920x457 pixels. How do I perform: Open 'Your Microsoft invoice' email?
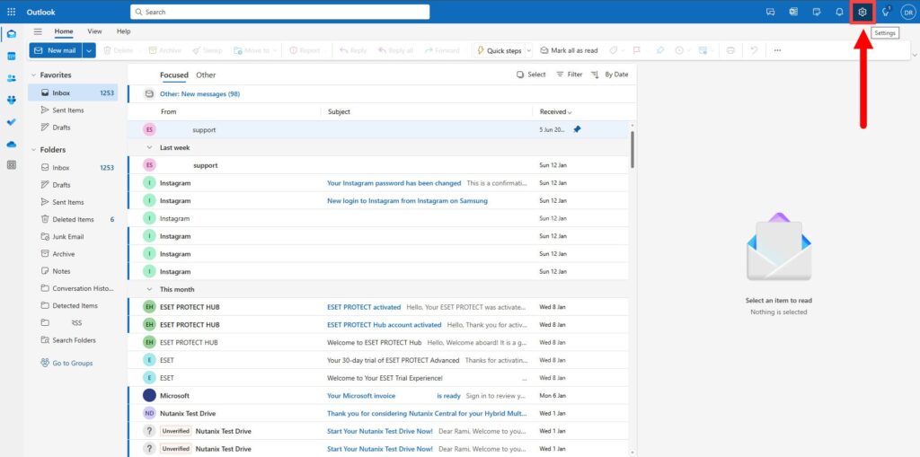tap(378, 395)
